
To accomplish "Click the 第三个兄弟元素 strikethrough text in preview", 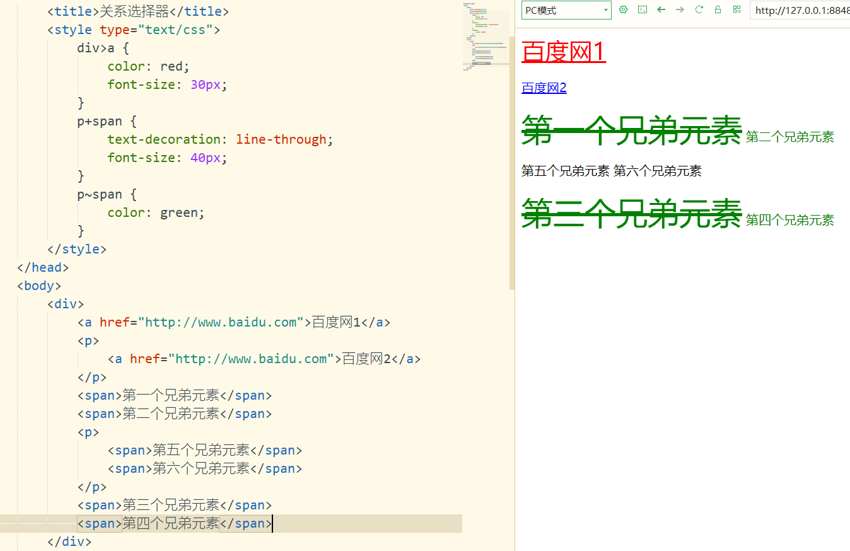I will pos(631,214).
